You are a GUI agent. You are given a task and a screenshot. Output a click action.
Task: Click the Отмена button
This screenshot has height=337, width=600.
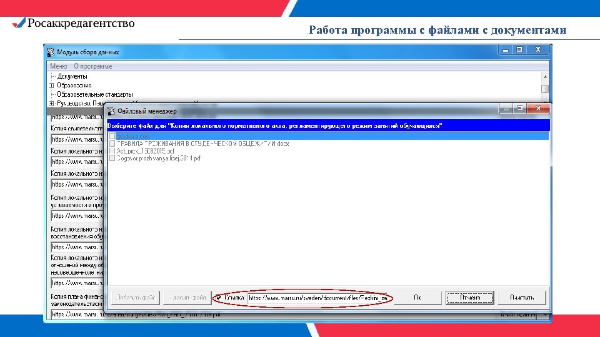pos(470,298)
